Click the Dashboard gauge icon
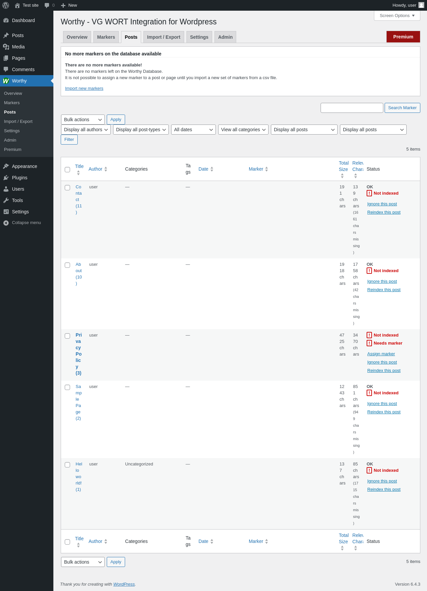427x591 pixels. click(x=6, y=20)
